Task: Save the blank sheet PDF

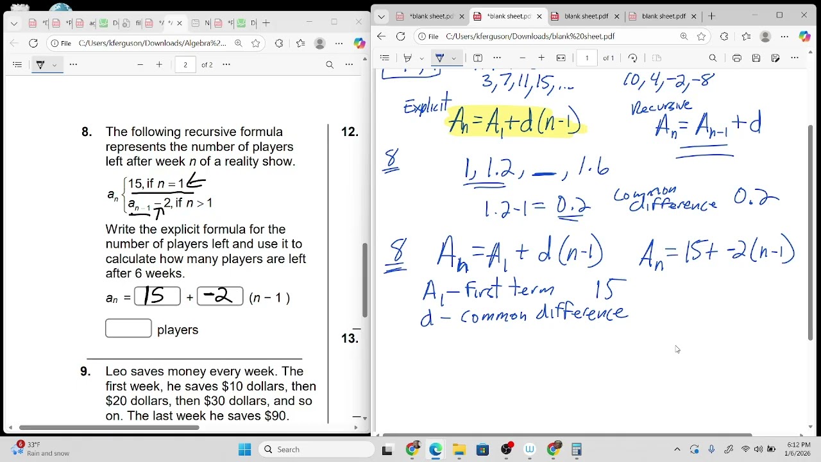Action: 756,58
